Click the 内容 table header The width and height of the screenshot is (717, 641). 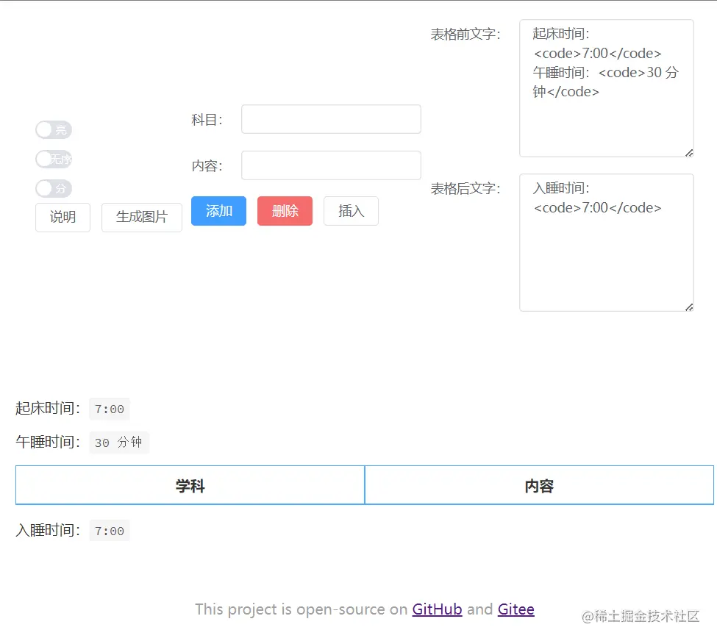point(541,485)
